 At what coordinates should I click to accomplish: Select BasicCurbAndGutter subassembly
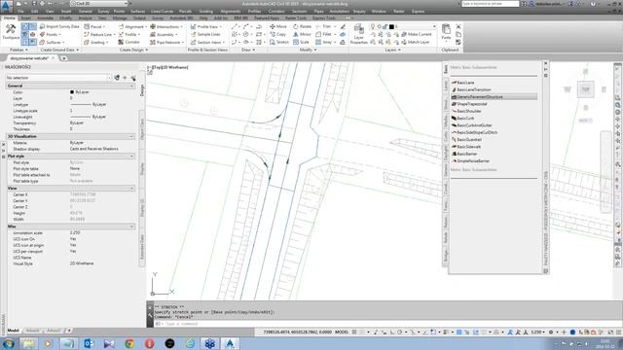[474, 125]
